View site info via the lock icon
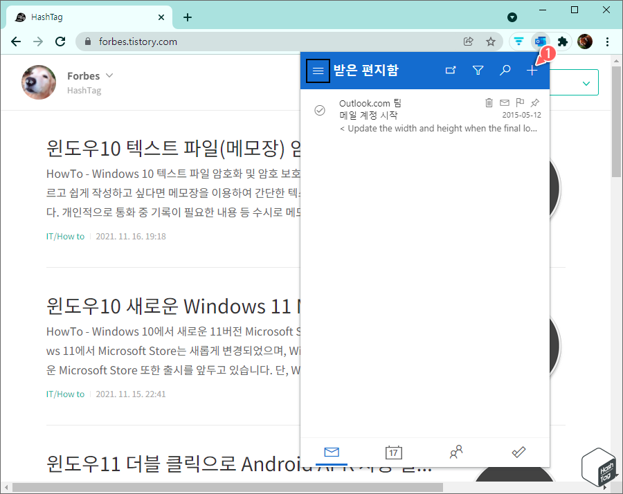 (88, 42)
